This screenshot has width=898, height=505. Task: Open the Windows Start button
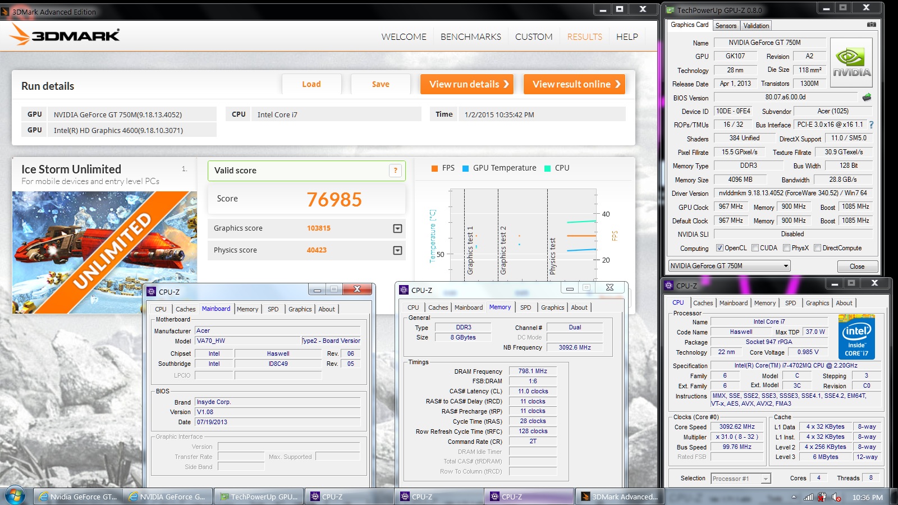tap(15, 496)
